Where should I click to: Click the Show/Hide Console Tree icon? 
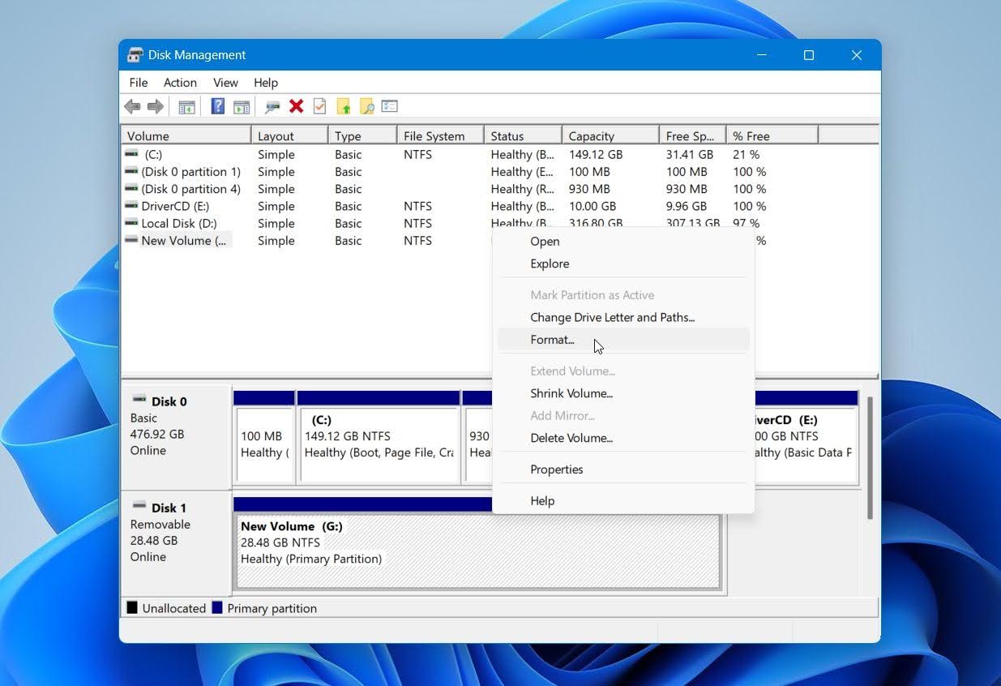pos(187,106)
